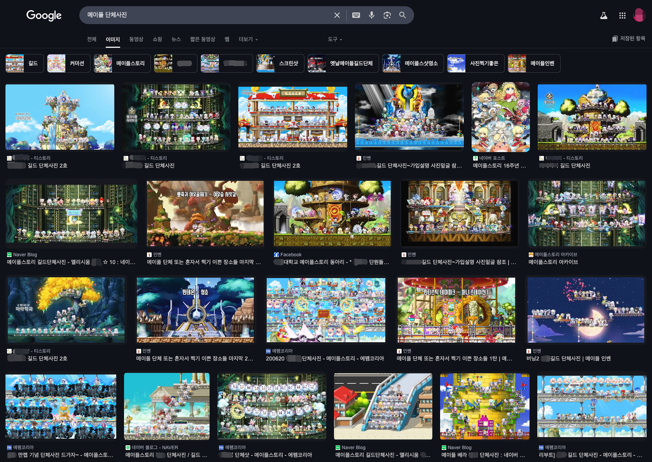Click the Facebook source label
This screenshot has height=462, width=652.
[291, 255]
